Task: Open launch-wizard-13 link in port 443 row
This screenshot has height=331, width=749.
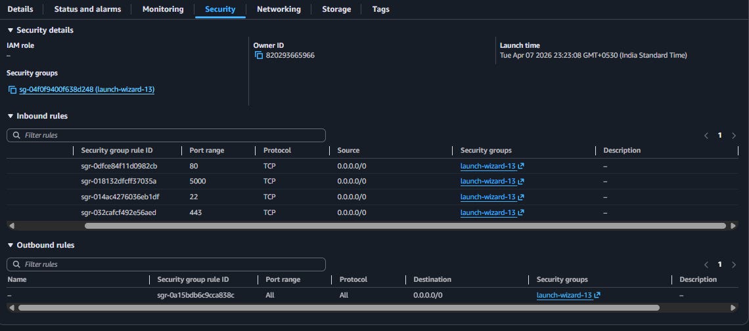Action: pos(488,212)
